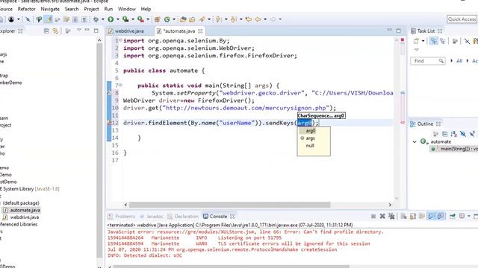Toggle Scheduled view in Task List
The width and height of the screenshot is (478, 268).
[x=443, y=41]
